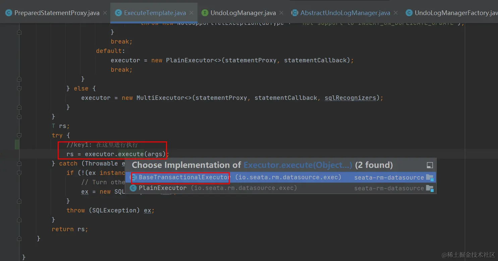Click the class icon of PreparedStatementProxy.java tab

(8, 13)
